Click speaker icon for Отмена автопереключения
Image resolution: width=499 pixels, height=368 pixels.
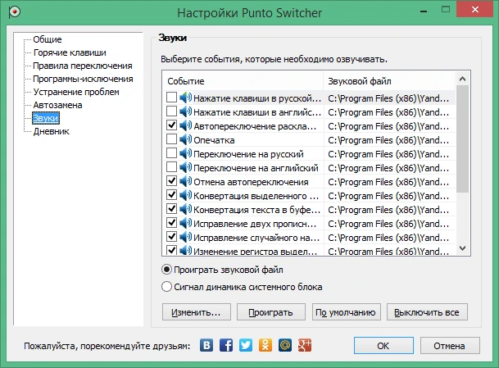pos(185,181)
